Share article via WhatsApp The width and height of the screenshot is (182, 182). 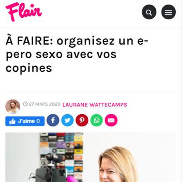(96, 120)
